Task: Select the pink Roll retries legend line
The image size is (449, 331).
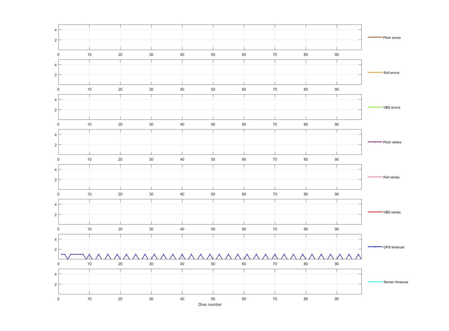Action: pyautogui.click(x=375, y=177)
